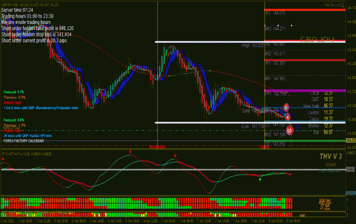Screen dimensions: 356x224
Task: Select the round signal marker on the blue Open line
Action: coord(286,107)
